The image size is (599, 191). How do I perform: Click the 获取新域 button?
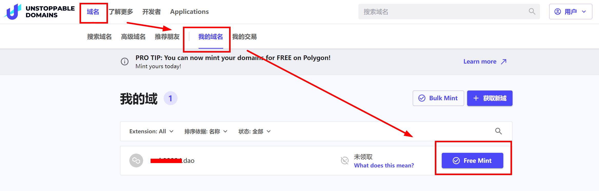coord(490,98)
